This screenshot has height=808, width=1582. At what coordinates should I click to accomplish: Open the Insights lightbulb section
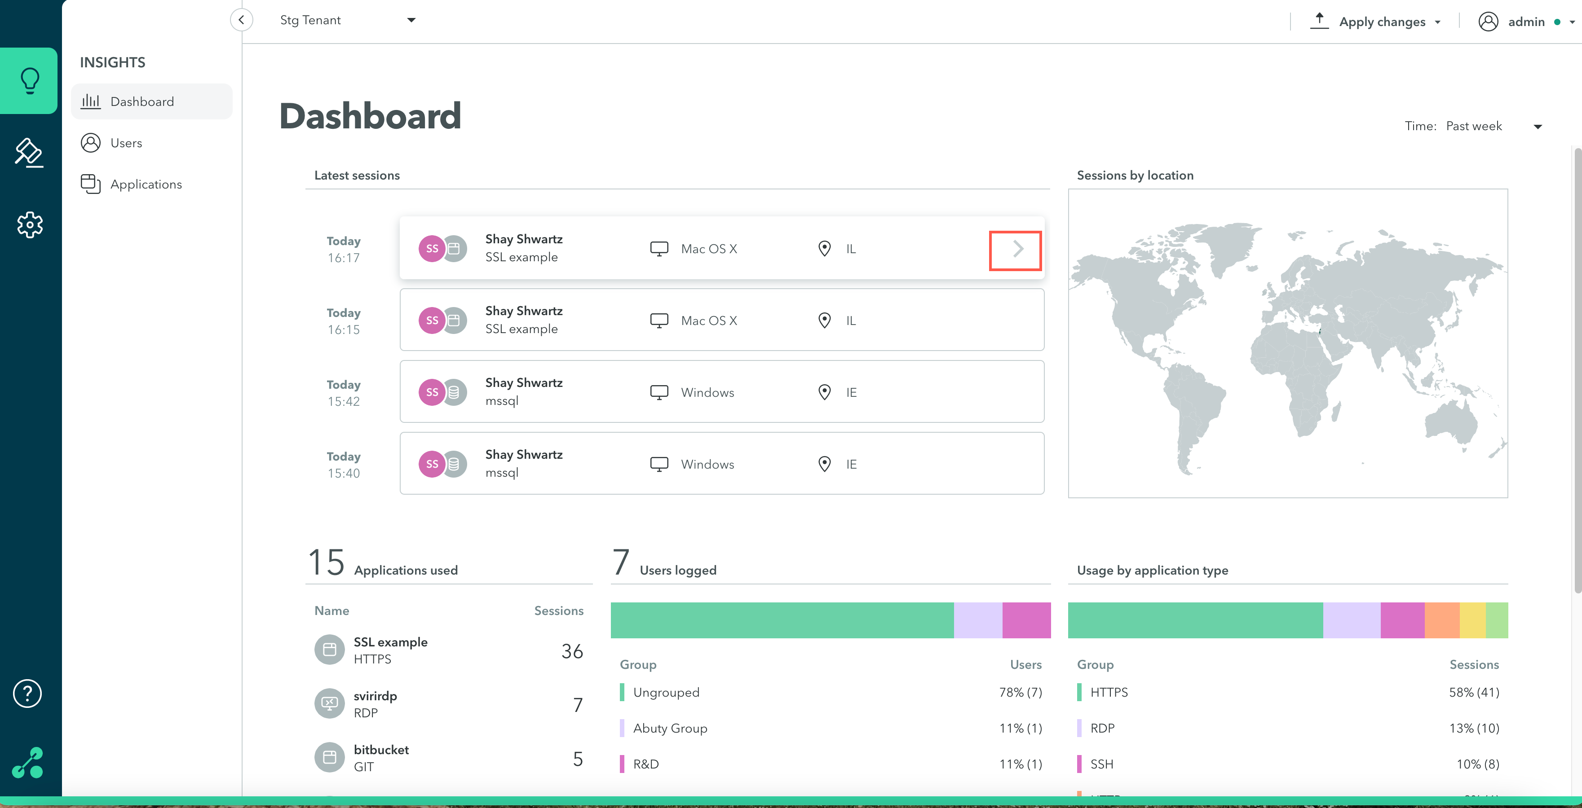pos(29,80)
